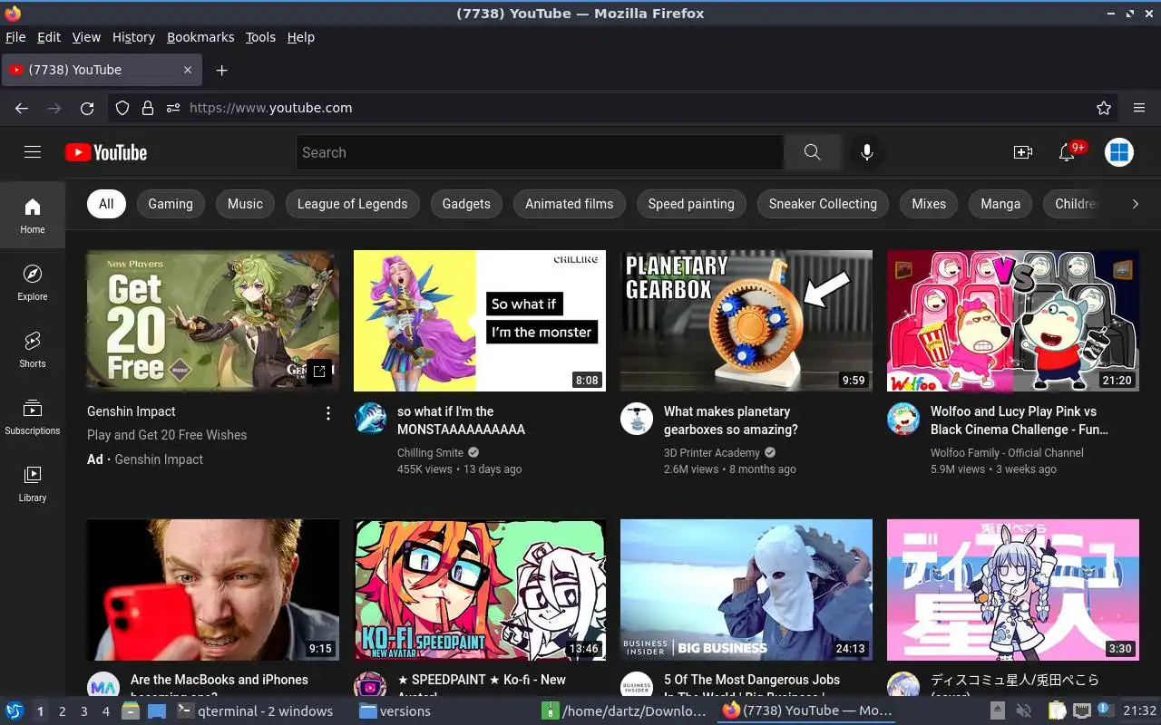Click the Chilling Smite channel name
The image size is (1161, 725).
coord(430,453)
